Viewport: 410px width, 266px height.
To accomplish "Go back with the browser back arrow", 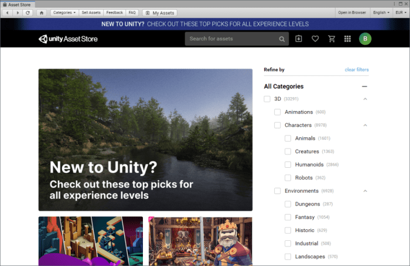I will (7, 12).
